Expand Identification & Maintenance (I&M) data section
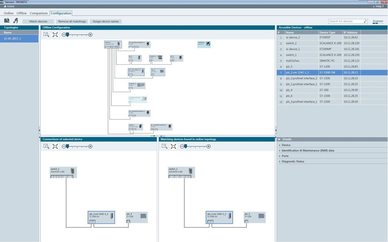Viewport: 388px width, 242px height. pyautogui.click(x=308, y=150)
